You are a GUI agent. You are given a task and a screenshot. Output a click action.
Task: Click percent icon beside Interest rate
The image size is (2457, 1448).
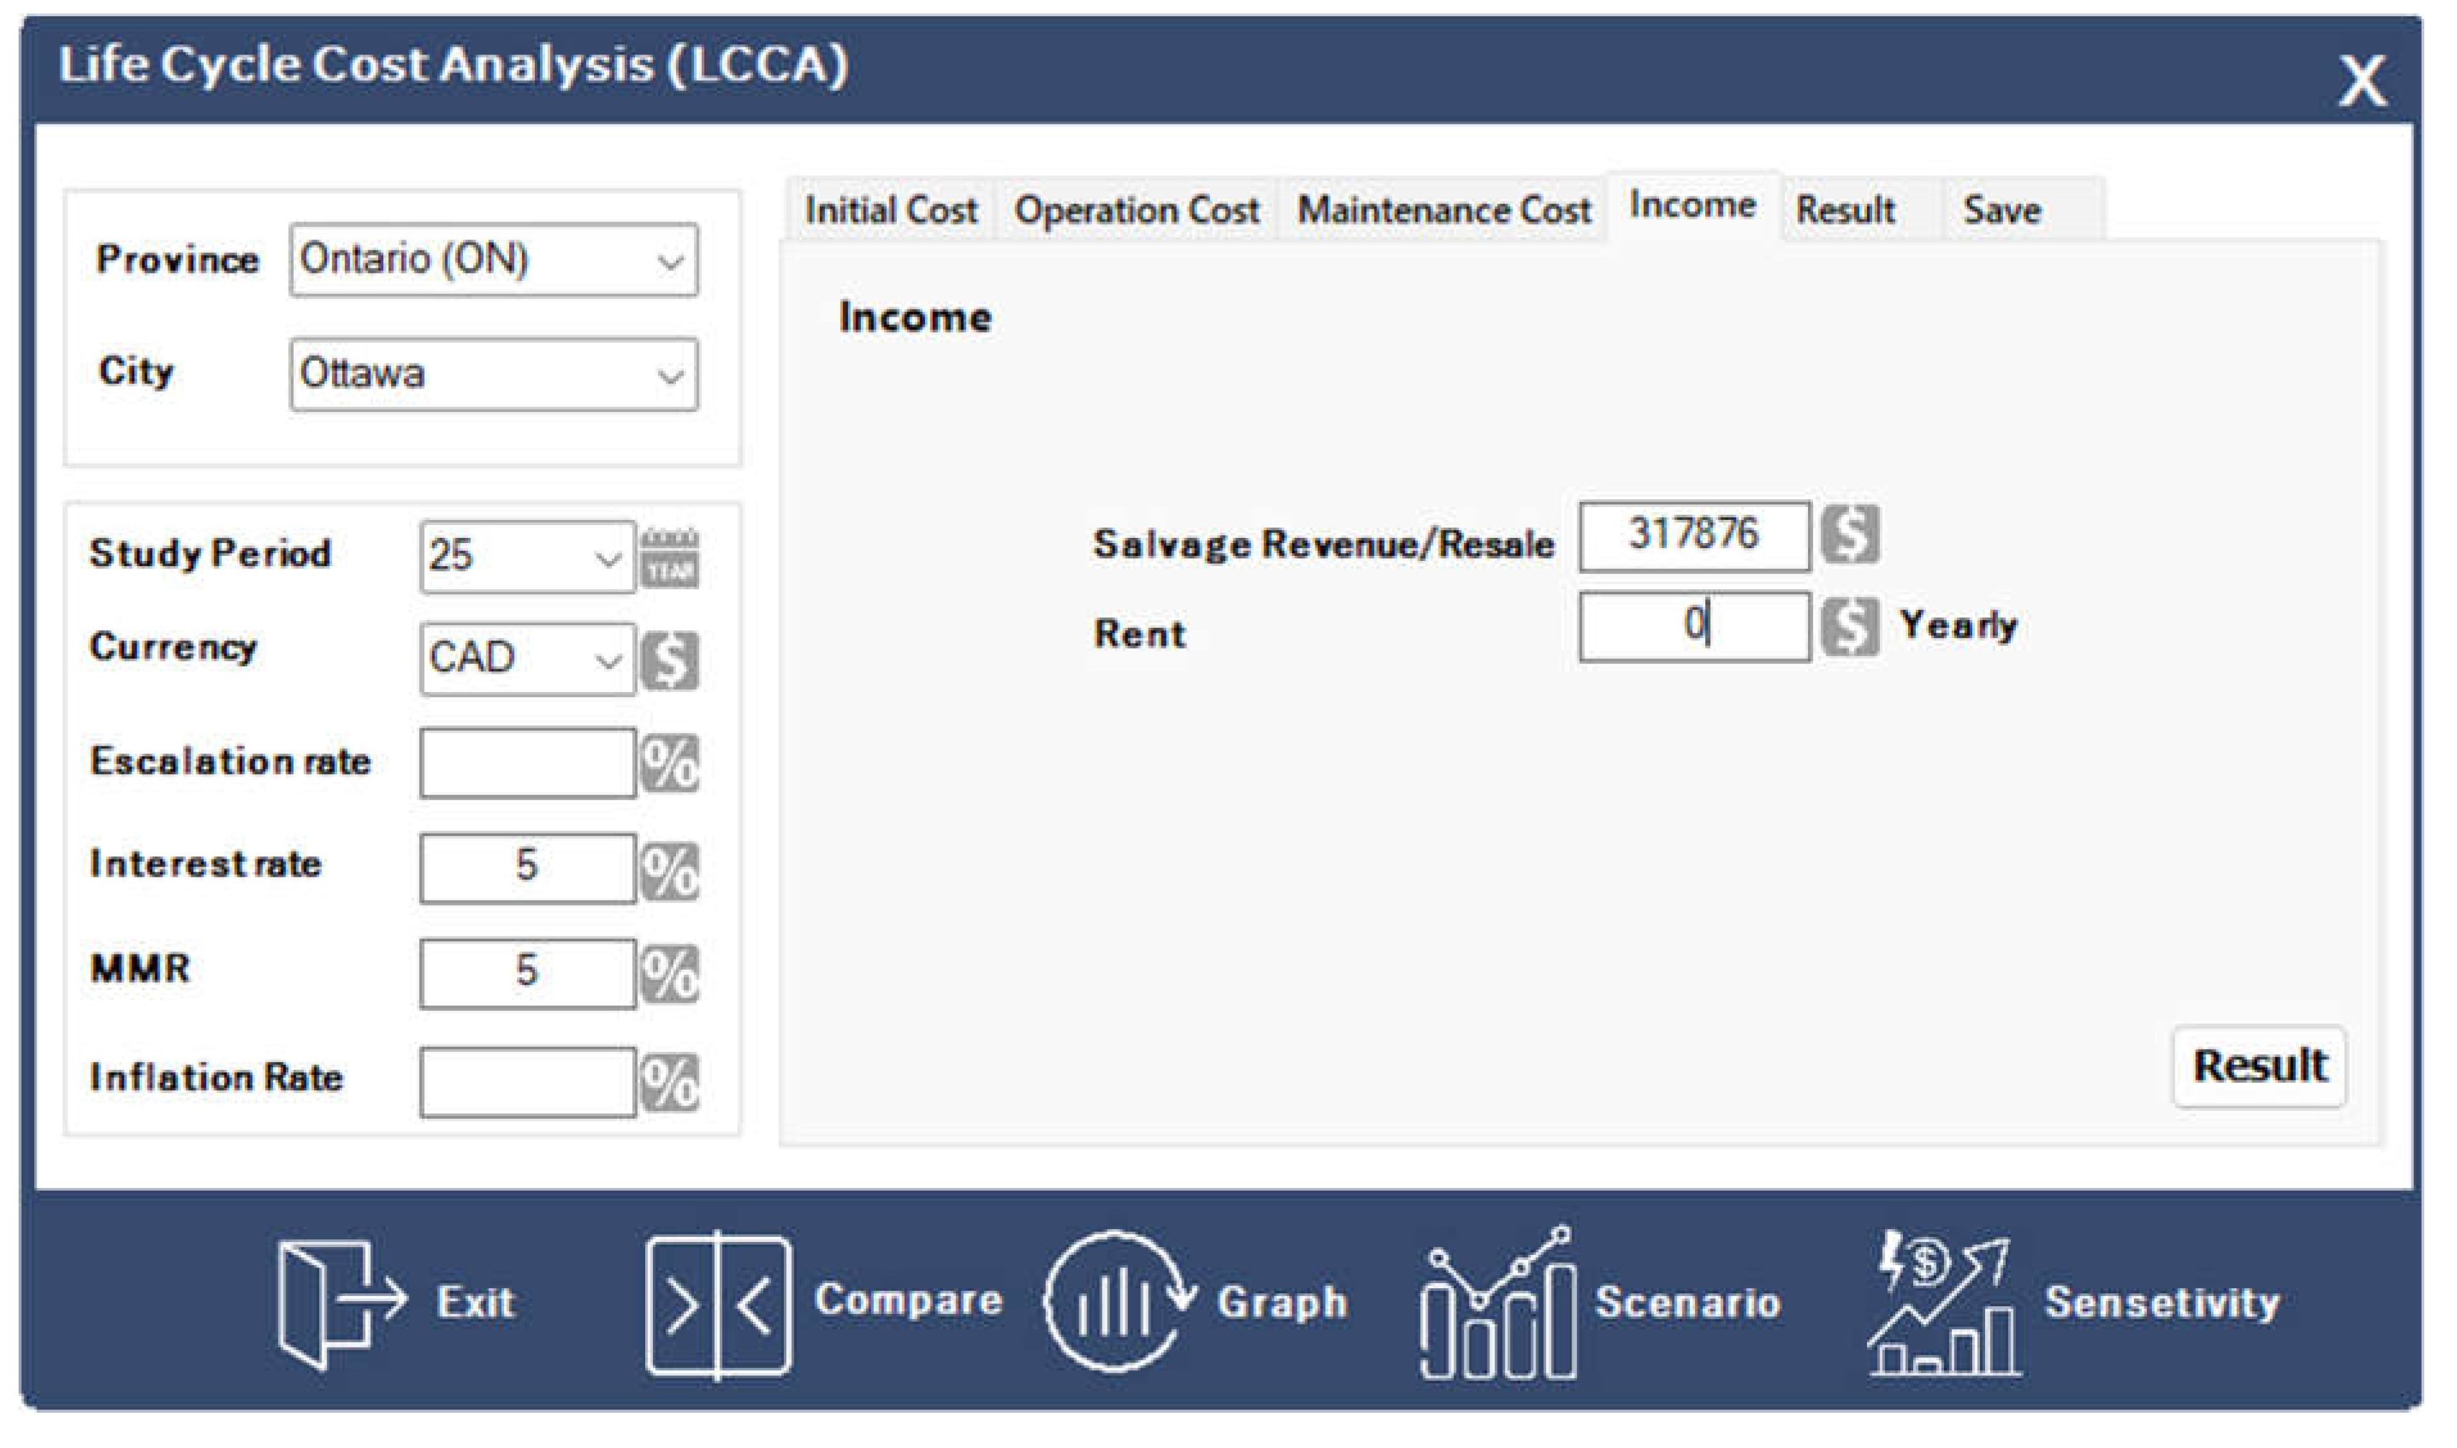click(670, 870)
